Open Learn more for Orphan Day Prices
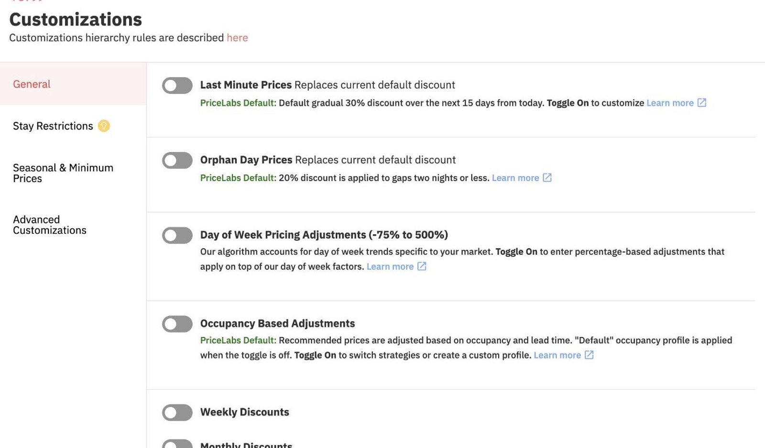 [x=515, y=178]
